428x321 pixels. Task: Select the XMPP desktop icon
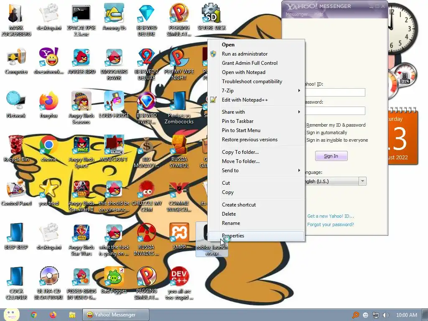179,233
